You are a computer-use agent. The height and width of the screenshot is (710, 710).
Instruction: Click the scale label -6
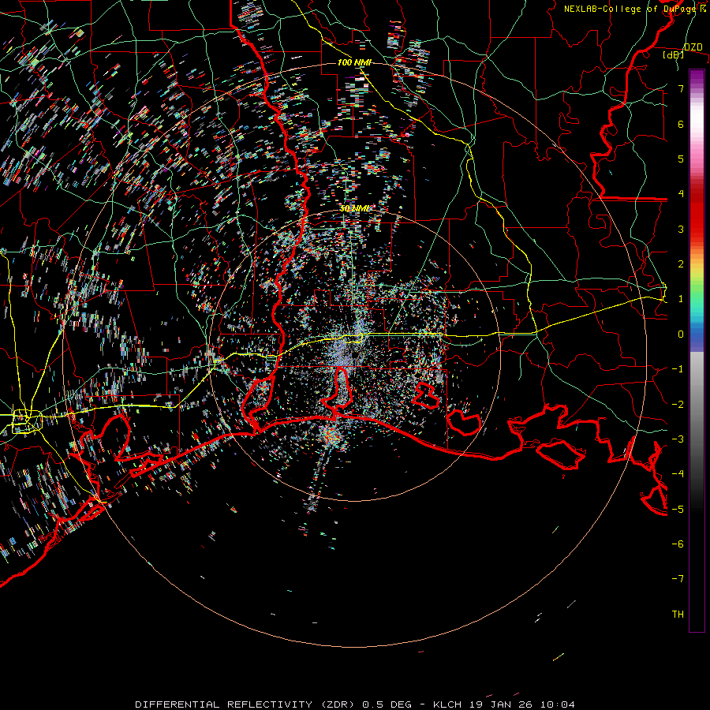[678, 544]
